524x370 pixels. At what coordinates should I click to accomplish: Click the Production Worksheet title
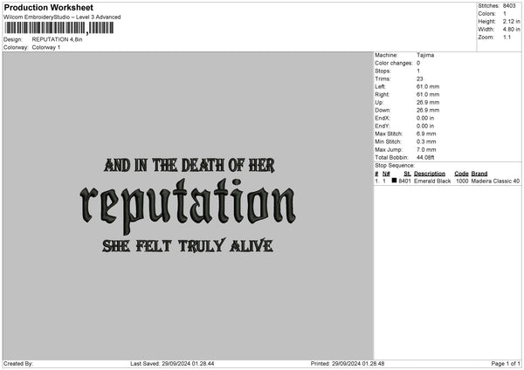(x=48, y=7)
